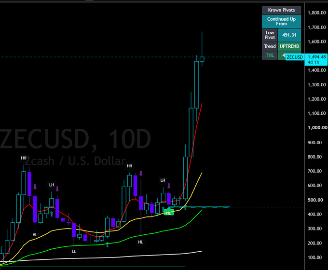Select the dashed teal low pivot line
This screenshot has height=270, width=328.
tap(266, 207)
